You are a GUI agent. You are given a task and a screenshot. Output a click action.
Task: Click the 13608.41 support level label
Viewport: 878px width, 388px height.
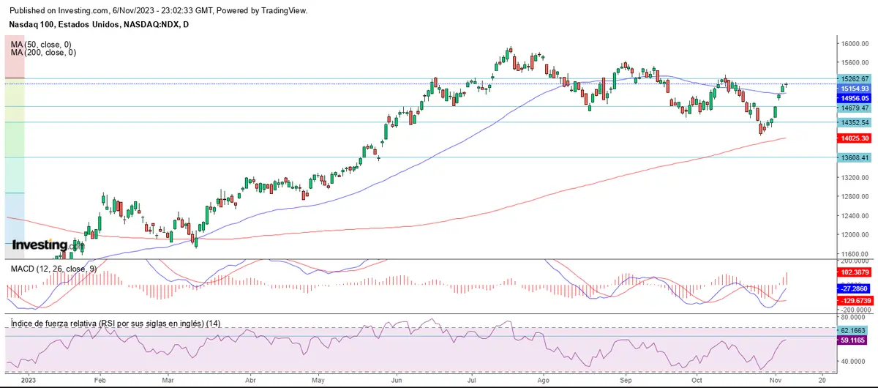pyautogui.click(x=855, y=157)
